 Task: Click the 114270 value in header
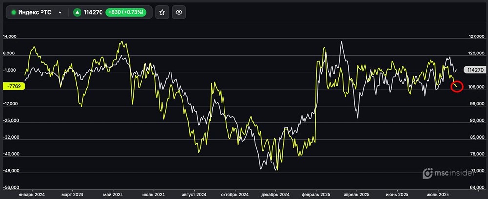coord(93,12)
